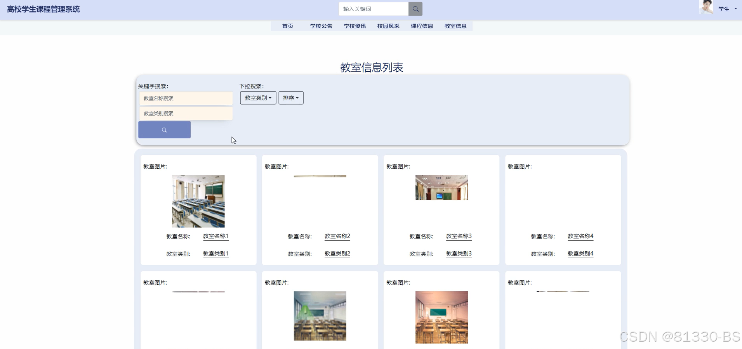Open 课程信息 navigation item
Image resolution: width=742 pixels, height=349 pixels.
422,26
